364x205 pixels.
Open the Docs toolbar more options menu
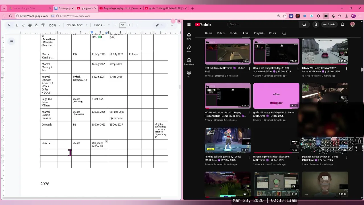pos(137,25)
